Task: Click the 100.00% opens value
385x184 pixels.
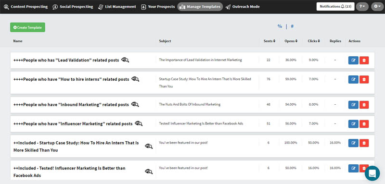Action: pos(291,142)
